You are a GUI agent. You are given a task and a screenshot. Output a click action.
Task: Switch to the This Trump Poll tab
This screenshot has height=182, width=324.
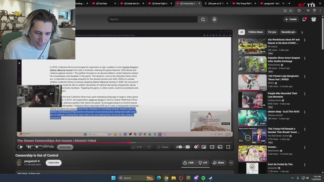pyautogui.click(x=244, y=4)
